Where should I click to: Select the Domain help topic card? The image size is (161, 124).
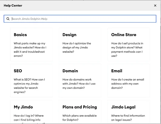click(80, 81)
